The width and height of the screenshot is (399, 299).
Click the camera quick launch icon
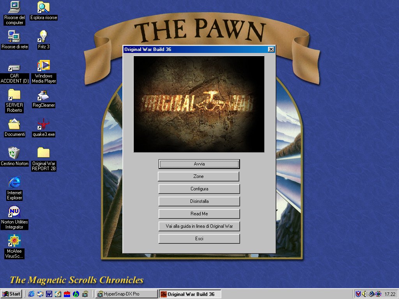pyautogui.click(x=85, y=294)
